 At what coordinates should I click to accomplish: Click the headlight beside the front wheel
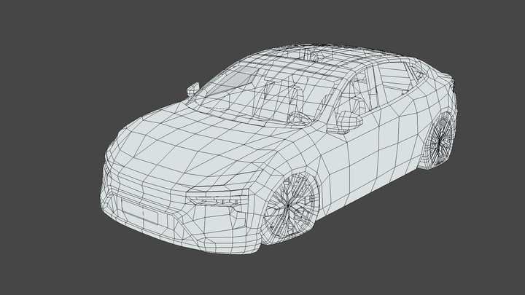coord(214,199)
